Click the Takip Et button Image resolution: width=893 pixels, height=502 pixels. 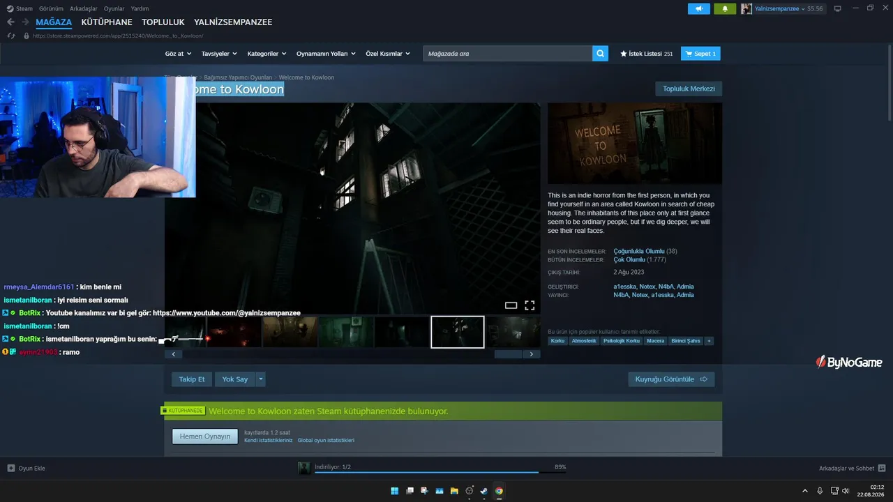192,379
